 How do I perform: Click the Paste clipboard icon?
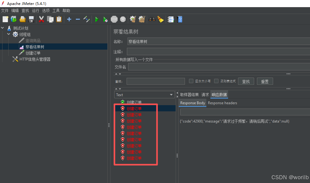59,19
